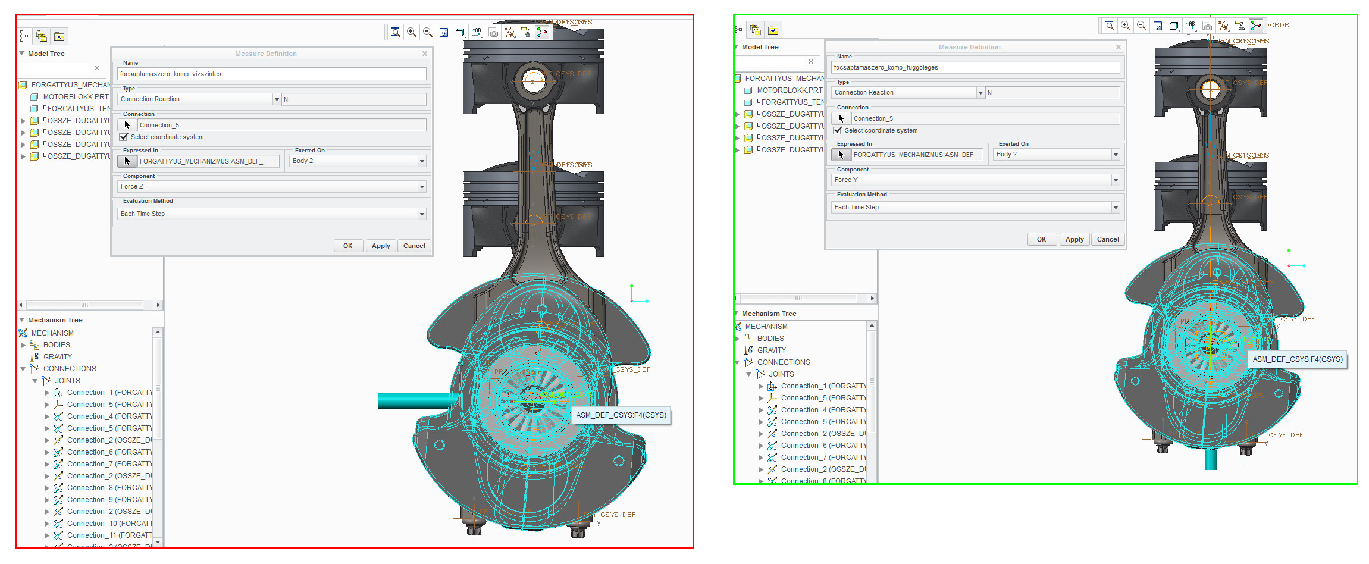Image resolution: width=1369 pixels, height=564 pixels.
Task: Clear Model Tree search with X, Force Z screenshot
Action: click(97, 68)
